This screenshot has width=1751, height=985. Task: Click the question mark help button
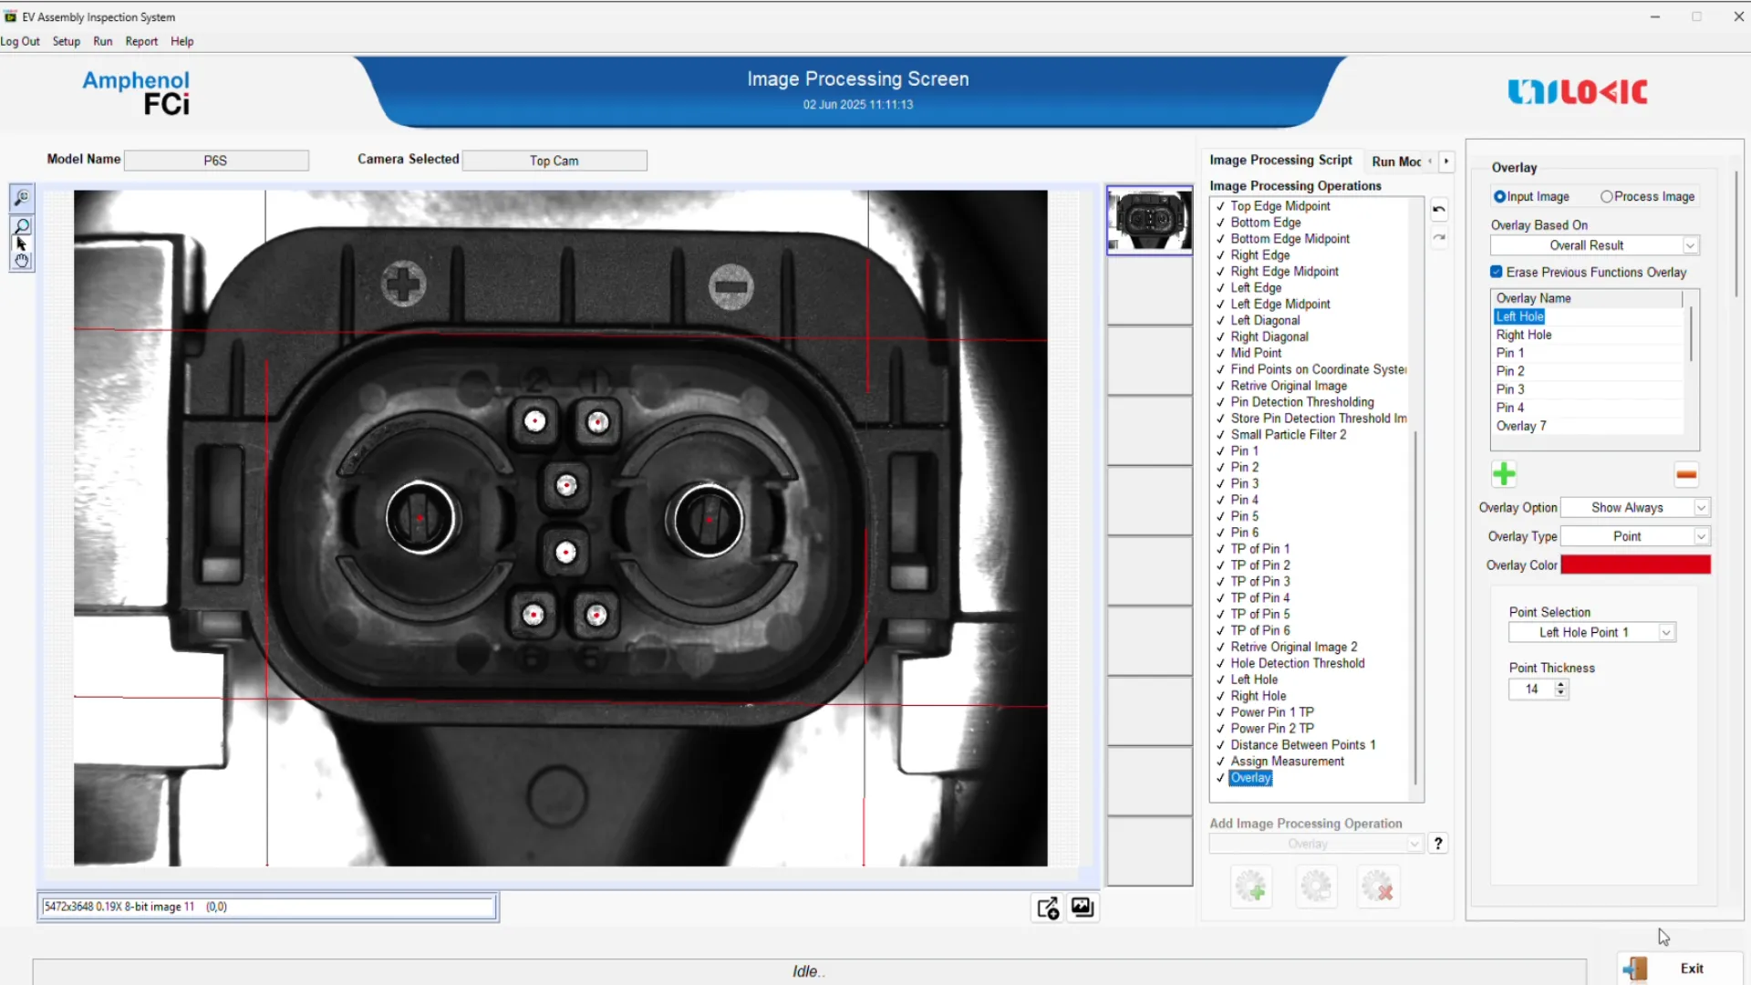click(x=1438, y=844)
